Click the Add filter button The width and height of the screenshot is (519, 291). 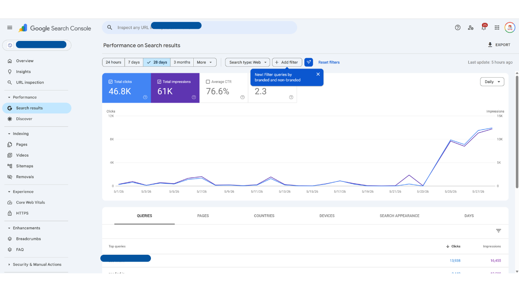tap(287, 63)
